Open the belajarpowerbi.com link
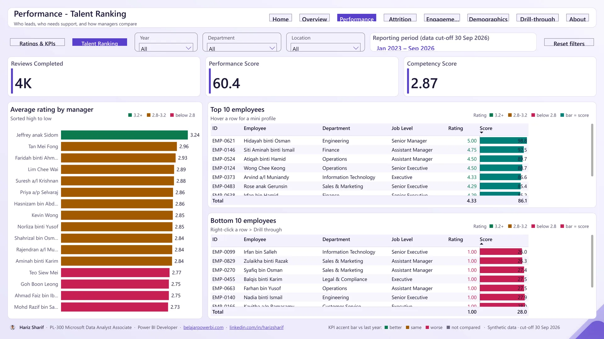 pos(204,327)
